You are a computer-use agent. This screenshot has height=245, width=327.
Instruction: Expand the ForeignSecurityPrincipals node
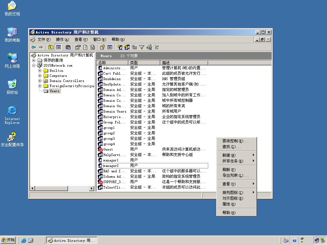[x=40, y=86]
